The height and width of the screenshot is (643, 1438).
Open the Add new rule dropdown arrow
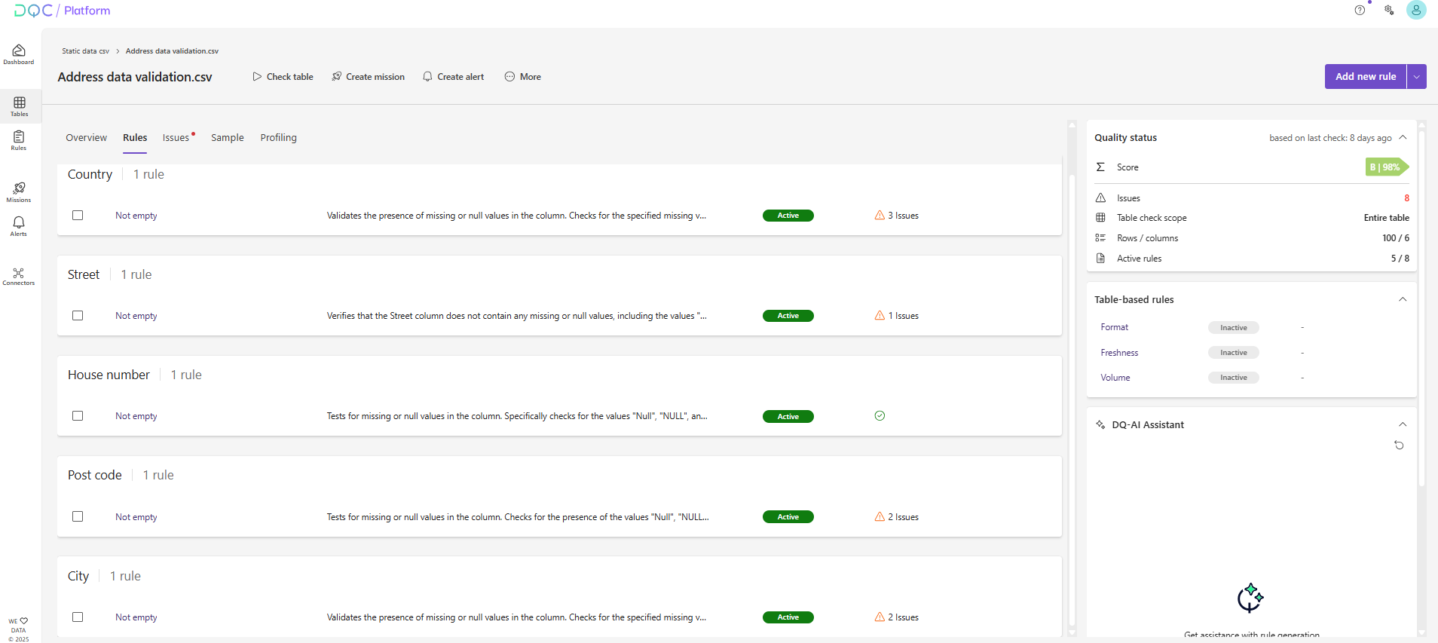click(1417, 77)
